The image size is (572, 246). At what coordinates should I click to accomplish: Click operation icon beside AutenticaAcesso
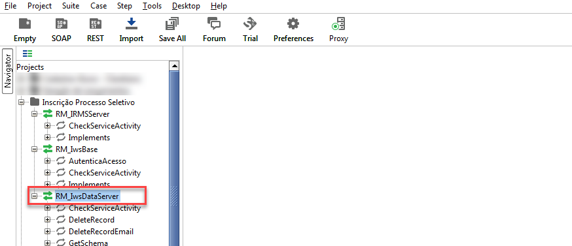pyautogui.click(x=61, y=161)
